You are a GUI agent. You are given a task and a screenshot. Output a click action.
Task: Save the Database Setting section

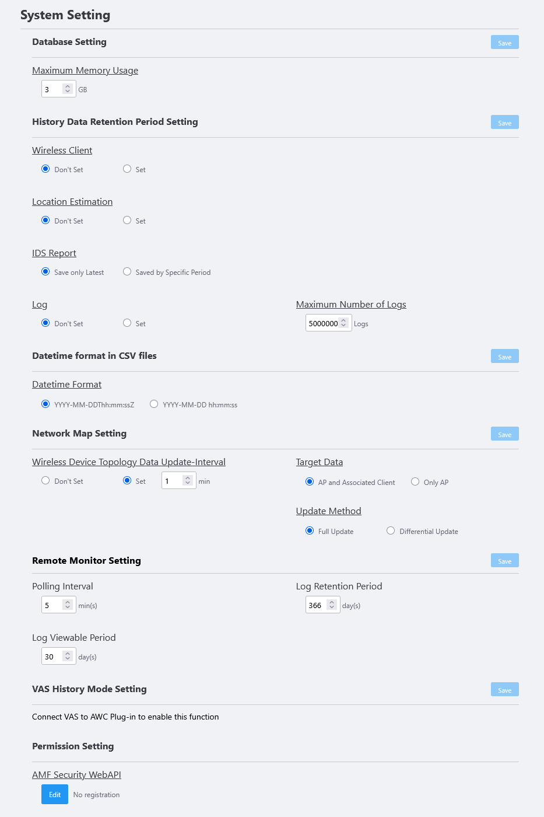coord(504,43)
